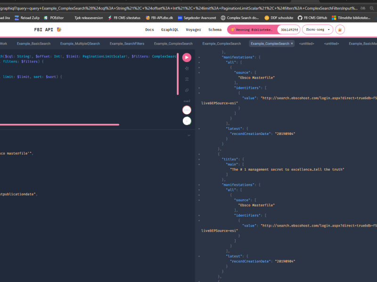377x282 pixels.
Task: Click the copy query icon
Action: [187, 90]
